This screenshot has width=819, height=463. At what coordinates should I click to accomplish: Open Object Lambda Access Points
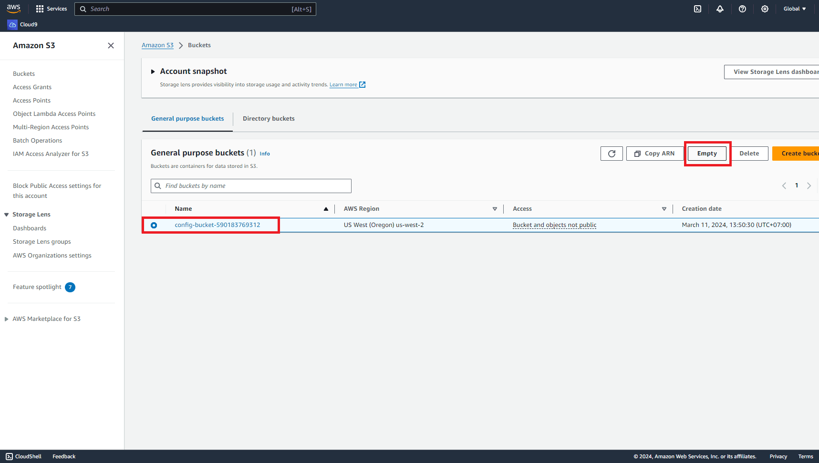[54, 114]
